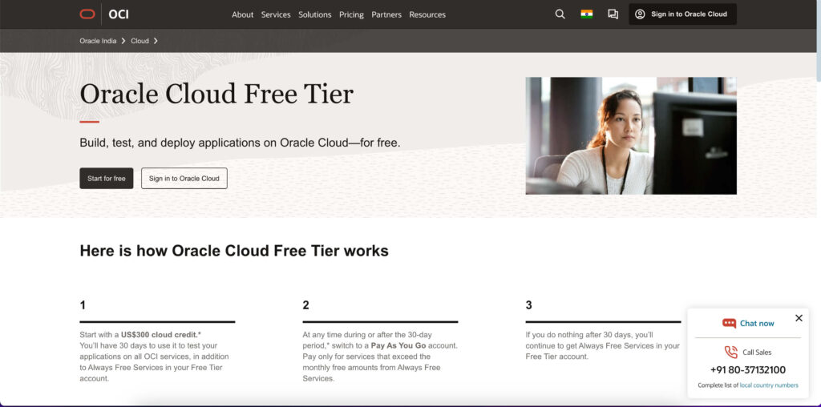The width and height of the screenshot is (821, 407).
Task: Open the About menu
Action: pyautogui.click(x=242, y=14)
